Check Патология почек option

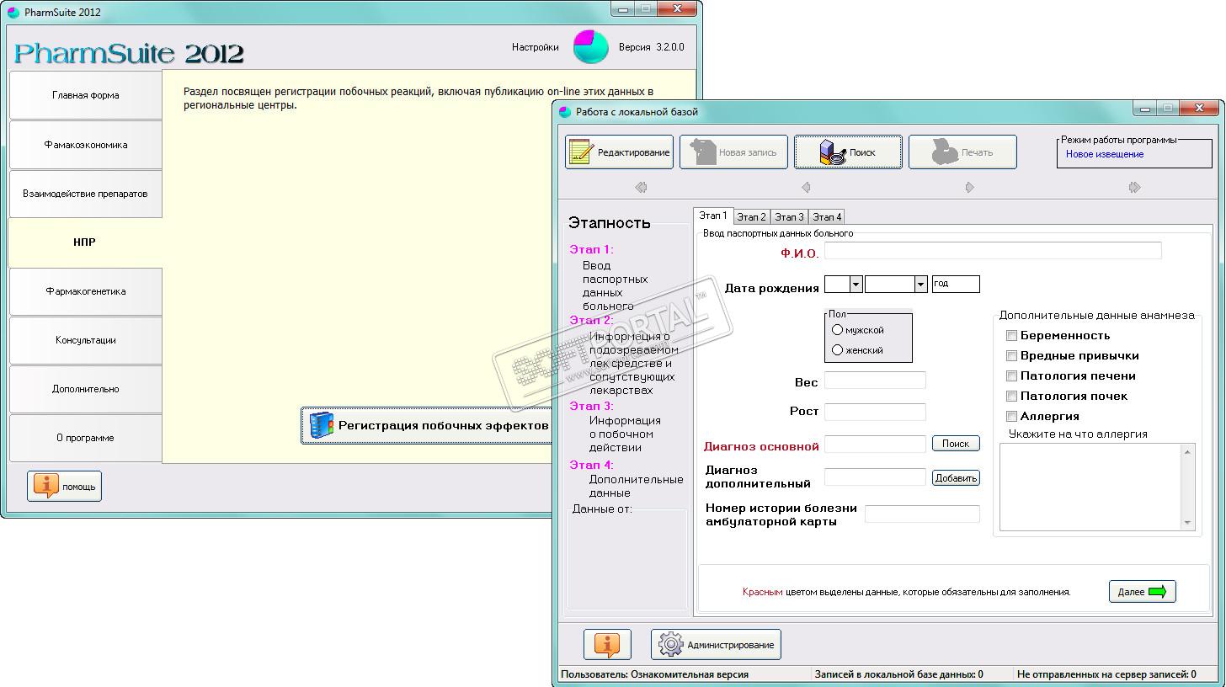(x=1012, y=397)
